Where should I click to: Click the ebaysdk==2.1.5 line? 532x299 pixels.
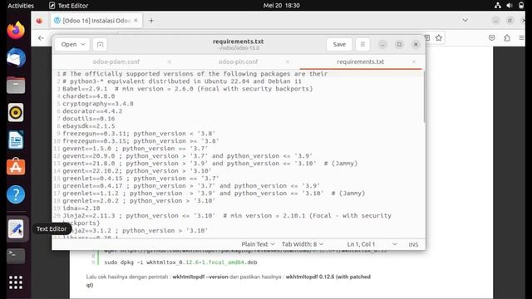(89, 126)
